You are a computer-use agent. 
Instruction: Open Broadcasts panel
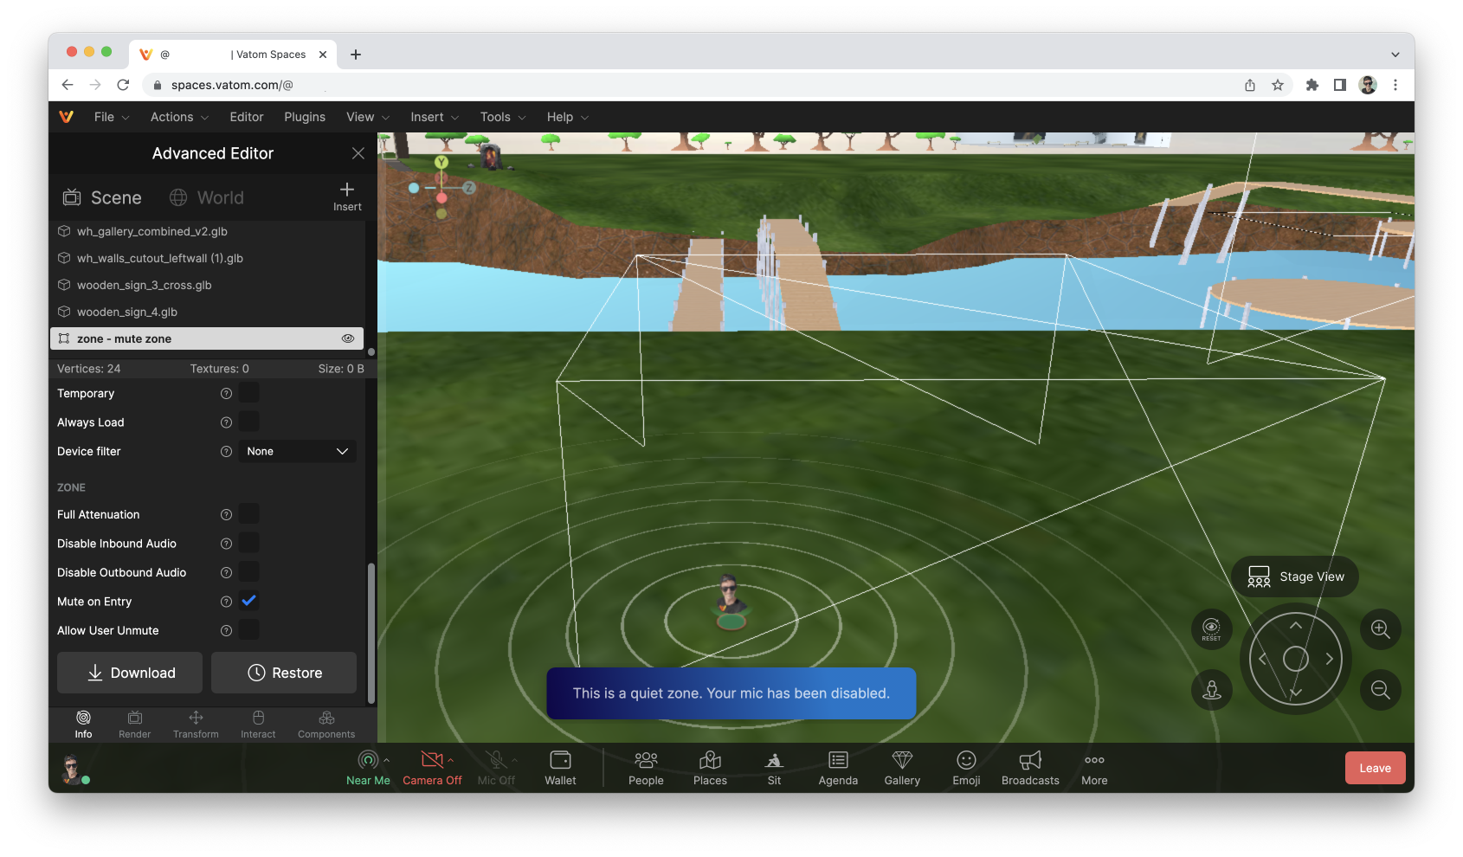pyautogui.click(x=1030, y=768)
